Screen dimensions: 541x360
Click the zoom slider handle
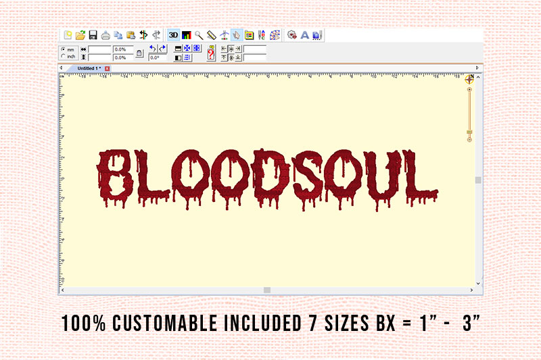469,132
